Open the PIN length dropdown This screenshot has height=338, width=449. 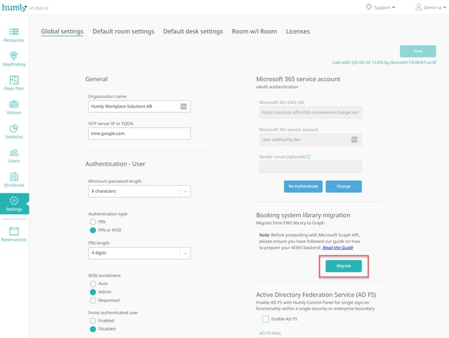tap(140, 253)
